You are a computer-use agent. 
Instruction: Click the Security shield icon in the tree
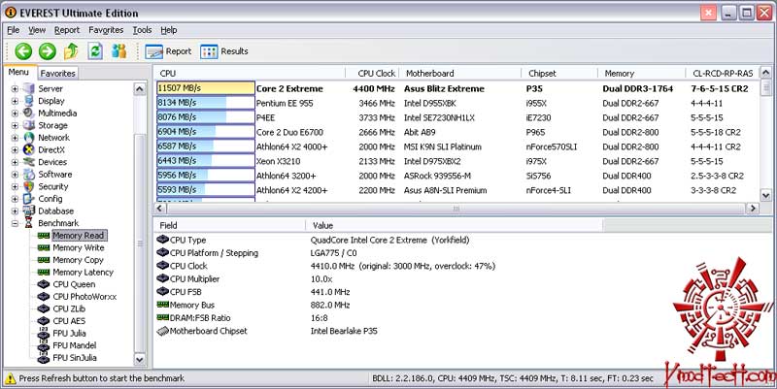(29, 186)
